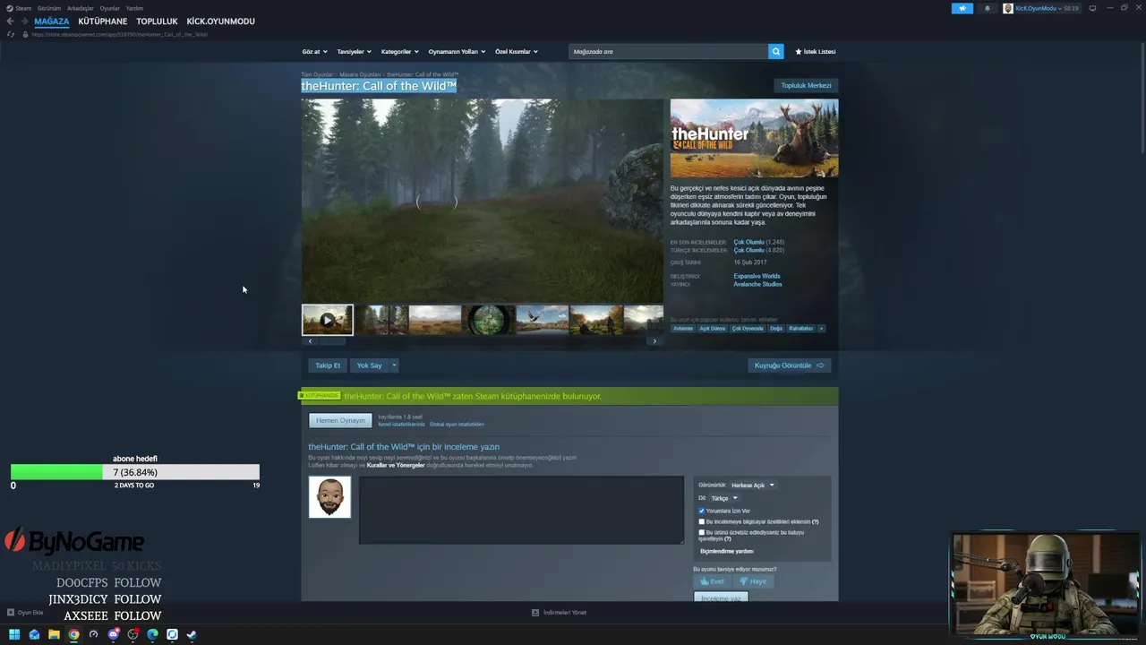
Task: Switch to the TOPLULUK tab
Action: pos(158,21)
